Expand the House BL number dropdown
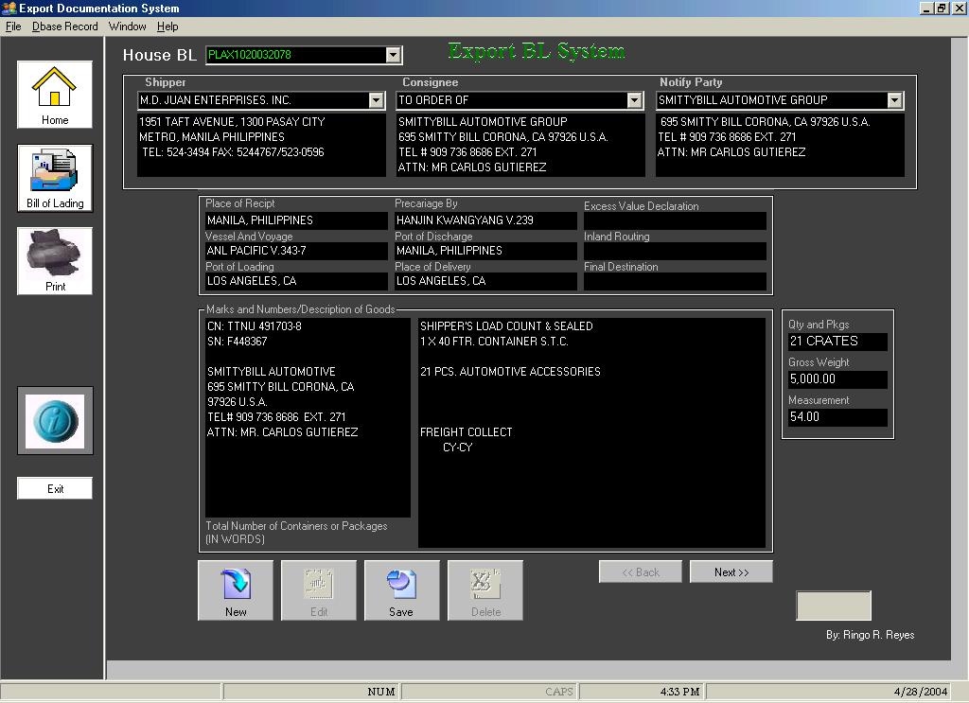This screenshot has height=703, width=969. (x=393, y=55)
